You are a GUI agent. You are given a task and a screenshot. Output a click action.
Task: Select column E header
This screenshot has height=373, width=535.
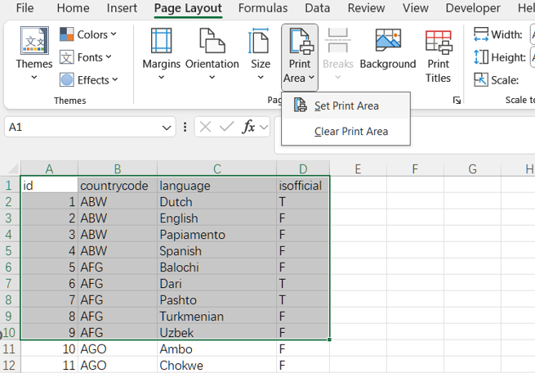[358, 169]
